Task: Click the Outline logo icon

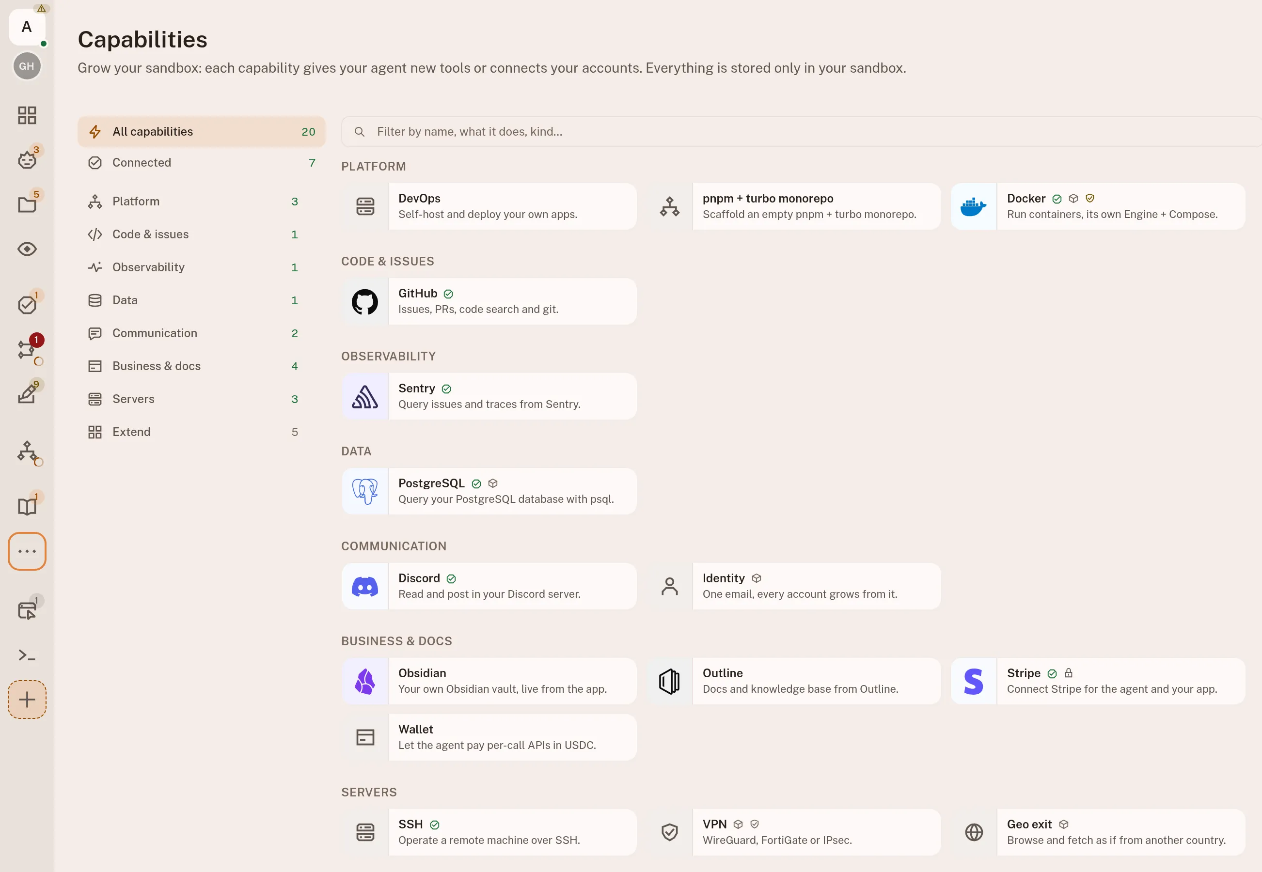Action: coord(669,681)
